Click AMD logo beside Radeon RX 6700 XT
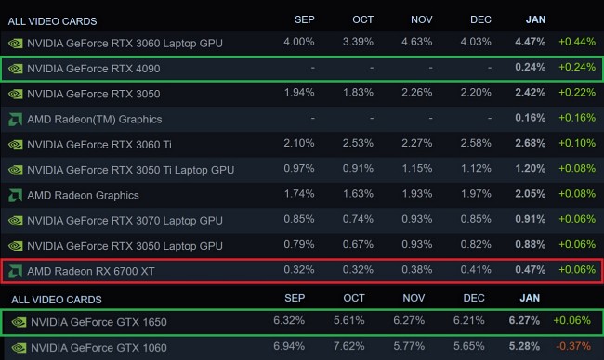This screenshot has width=604, height=360. [x=16, y=272]
